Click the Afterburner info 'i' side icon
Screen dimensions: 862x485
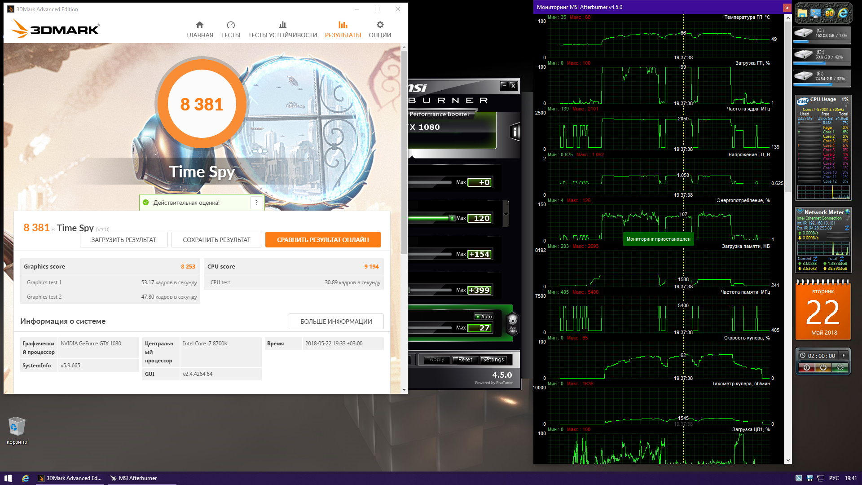(x=515, y=132)
